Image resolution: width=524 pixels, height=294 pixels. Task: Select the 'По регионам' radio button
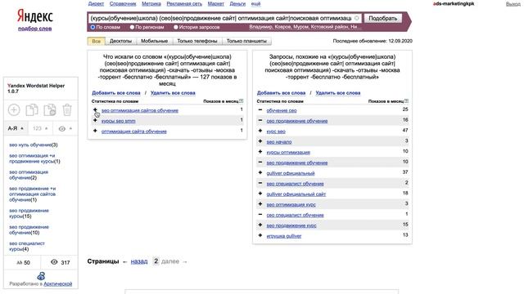[132, 27]
